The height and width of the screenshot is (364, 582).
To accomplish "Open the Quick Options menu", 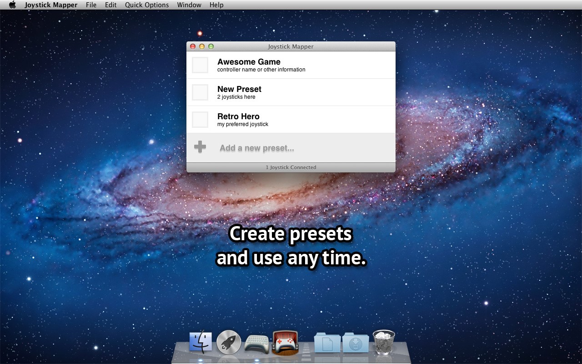I will pos(147,5).
